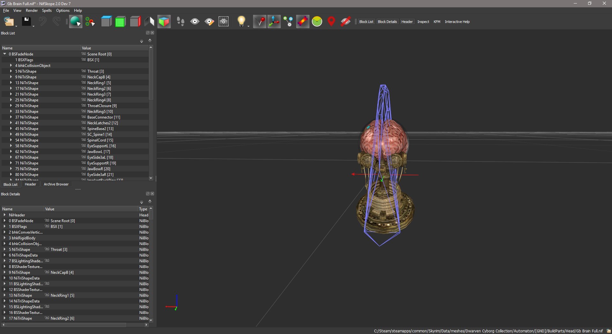This screenshot has height=334, width=612.
Task: Click the Txt icon beside Scene Root [0]
Action: tap(84, 54)
